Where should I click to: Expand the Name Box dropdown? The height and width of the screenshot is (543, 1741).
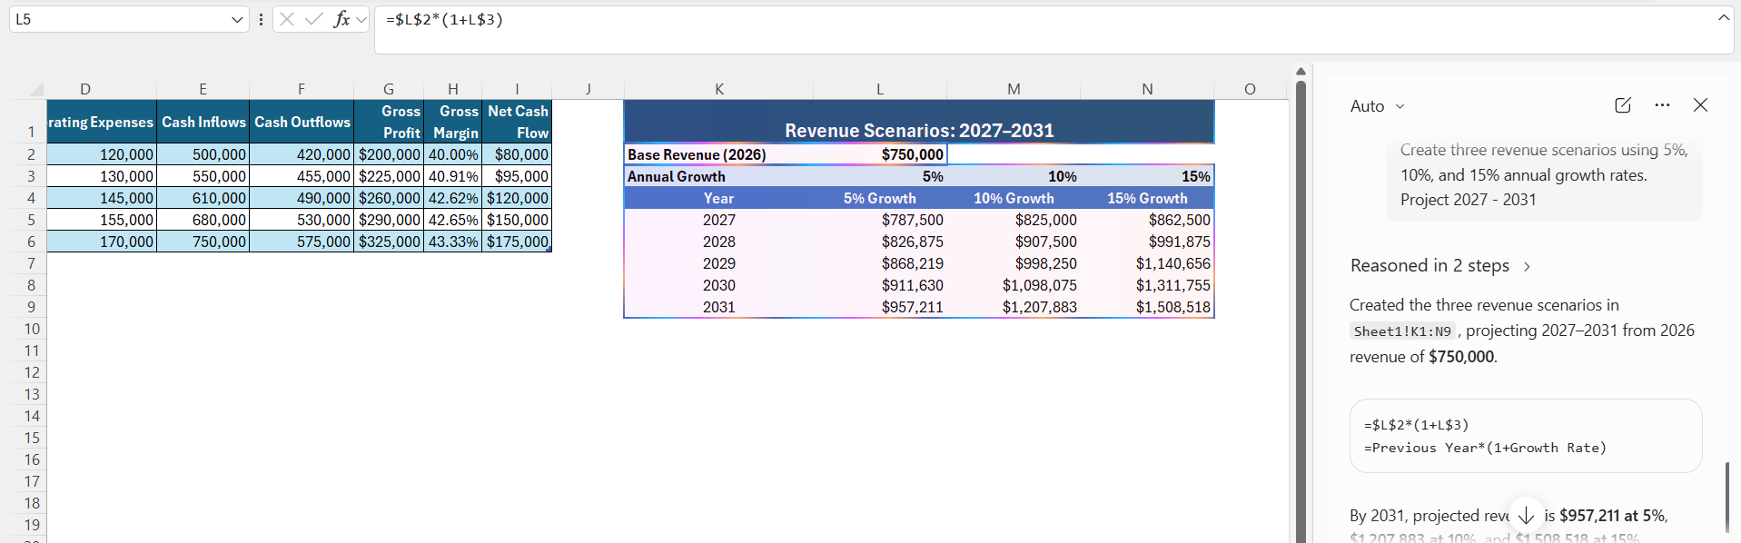(x=237, y=19)
